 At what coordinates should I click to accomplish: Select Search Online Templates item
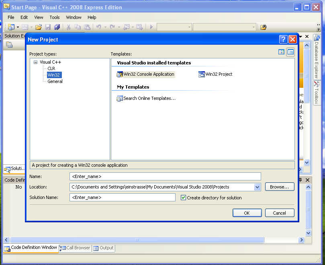146,98
